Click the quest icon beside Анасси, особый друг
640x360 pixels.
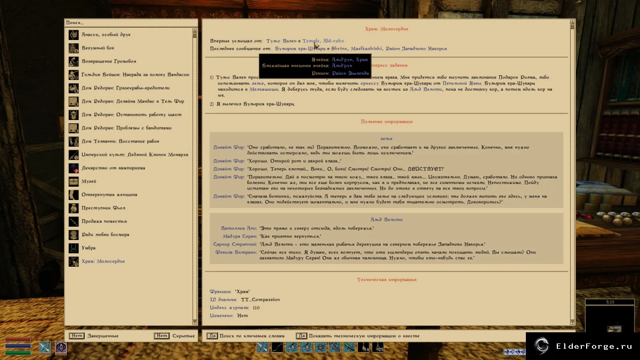point(74,35)
